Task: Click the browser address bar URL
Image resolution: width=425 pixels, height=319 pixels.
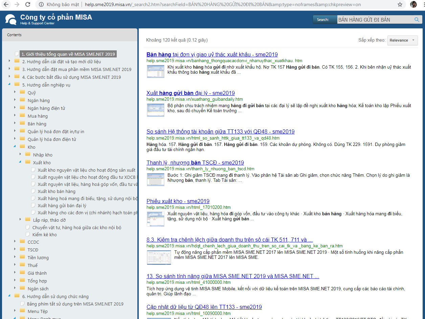Action: click(x=223, y=5)
